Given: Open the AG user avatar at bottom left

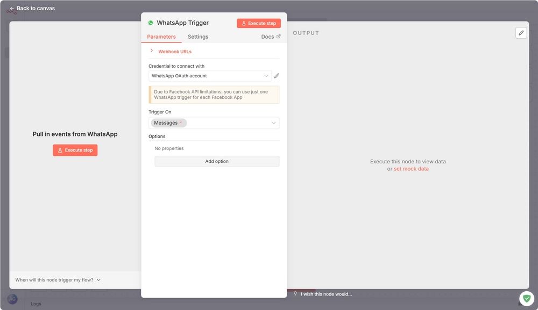Looking at the screenshot, I should pos(12,299).
